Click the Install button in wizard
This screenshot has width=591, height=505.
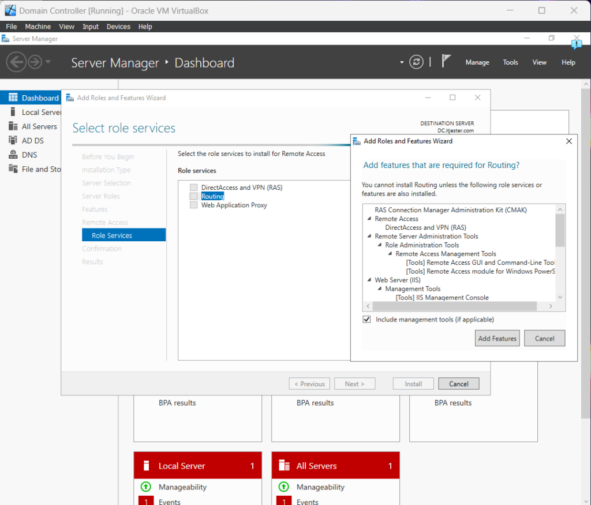tap(413, 384)
